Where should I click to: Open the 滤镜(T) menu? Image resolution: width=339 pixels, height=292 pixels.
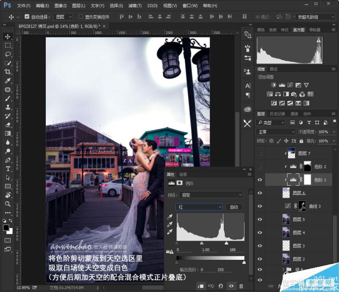coord(135,6)
